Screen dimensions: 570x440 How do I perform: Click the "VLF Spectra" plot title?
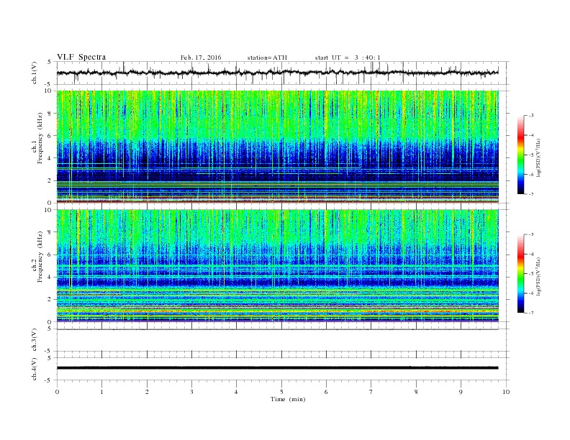(x=81, y=57)
